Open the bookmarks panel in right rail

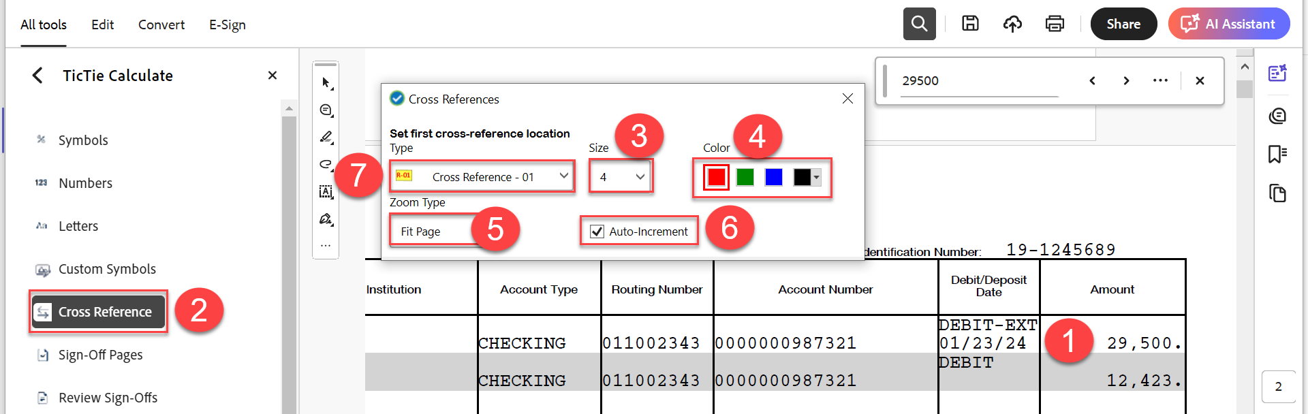[1277, 154]
